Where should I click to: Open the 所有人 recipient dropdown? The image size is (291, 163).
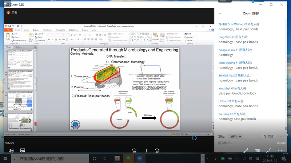click(x=235, y=137)
